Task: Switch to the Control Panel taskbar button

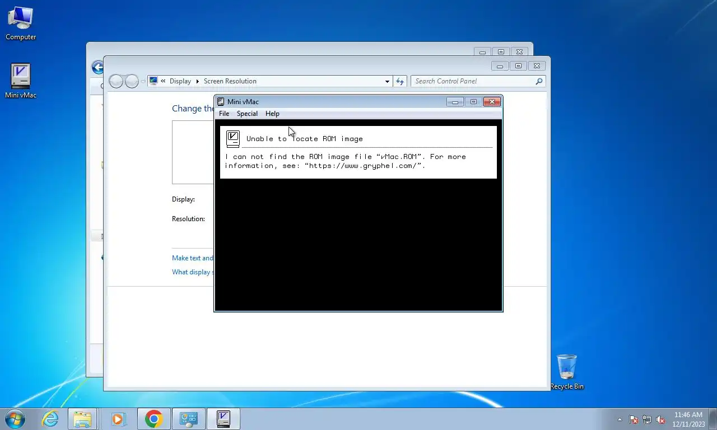Action: [189, 419]
